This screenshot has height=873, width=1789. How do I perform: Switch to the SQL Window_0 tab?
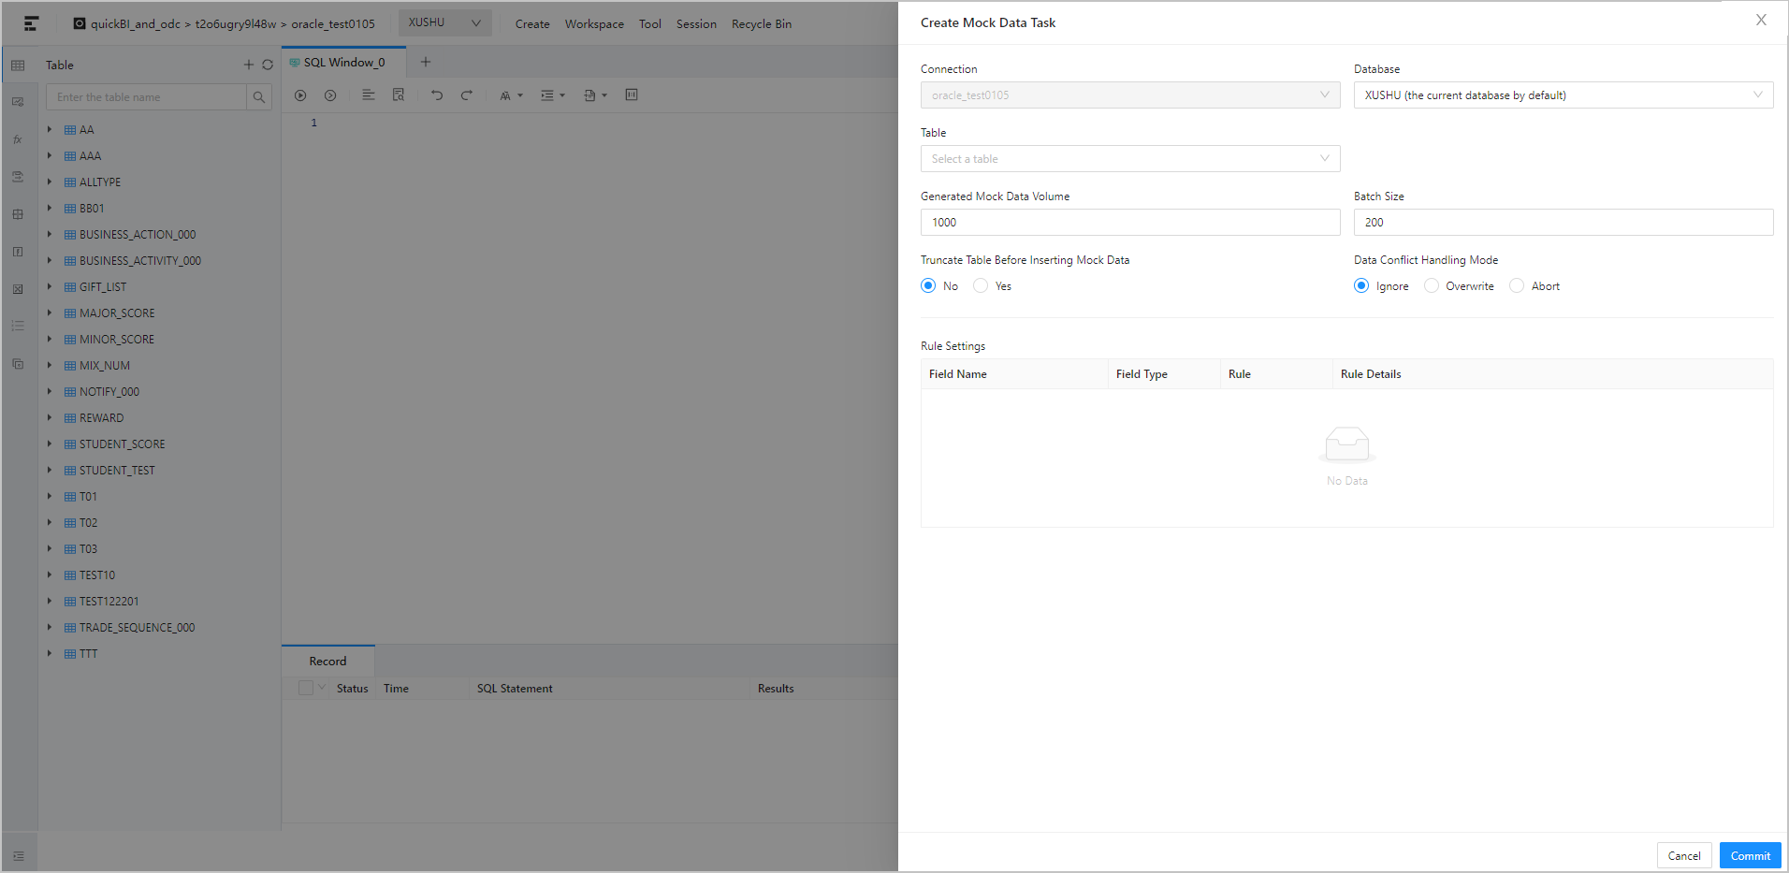(x=343, y=62)
